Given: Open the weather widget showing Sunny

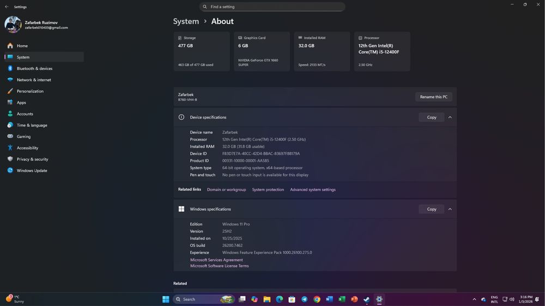Looking at the screenshot, I should 14,299.
